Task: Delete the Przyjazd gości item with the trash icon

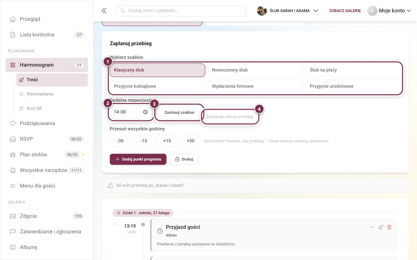Action: pyautogui.click(x=389, y=227)
